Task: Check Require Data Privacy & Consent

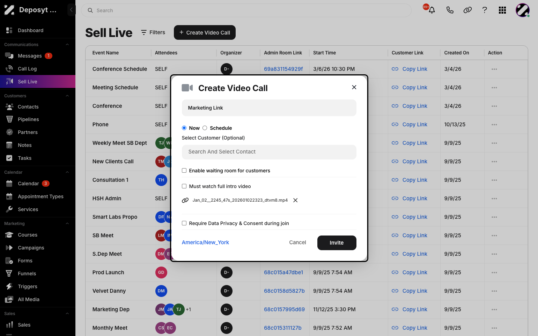Action: point(184,223)
